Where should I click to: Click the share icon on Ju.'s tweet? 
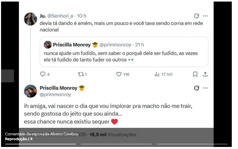205,74
